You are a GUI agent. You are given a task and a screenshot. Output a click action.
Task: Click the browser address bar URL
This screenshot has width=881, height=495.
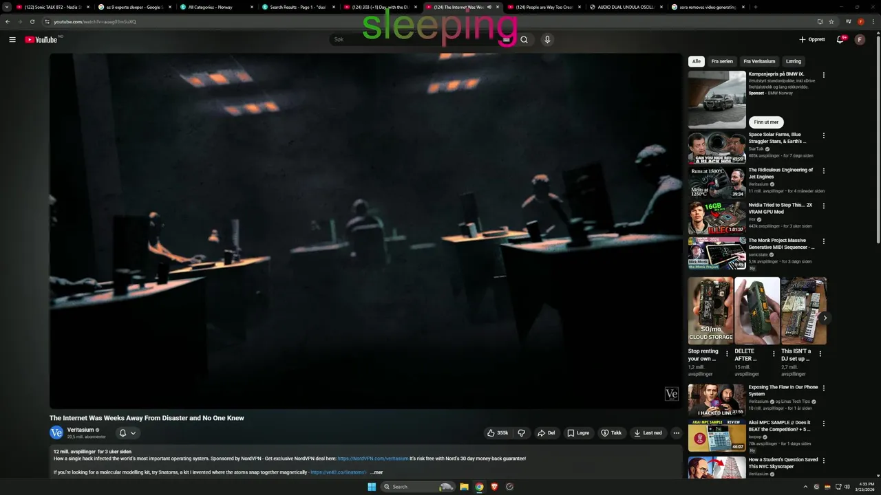tap(95, 21)
